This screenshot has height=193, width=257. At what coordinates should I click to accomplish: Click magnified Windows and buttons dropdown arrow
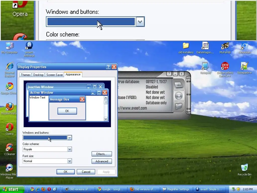tap(140, 22)
